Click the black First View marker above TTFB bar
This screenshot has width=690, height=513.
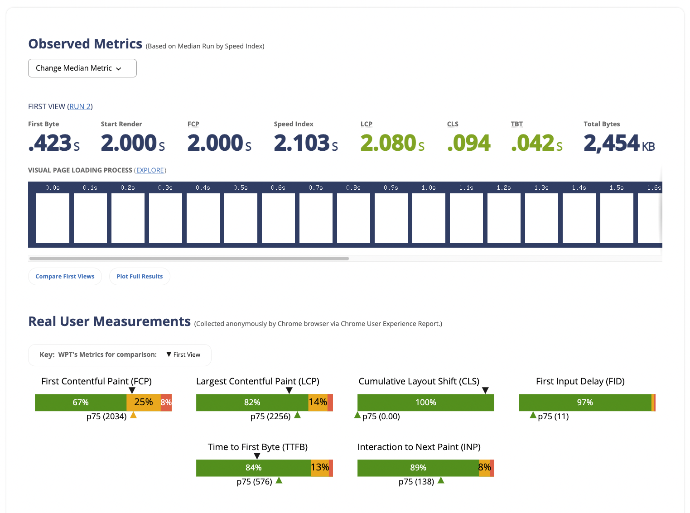(257, 456)
